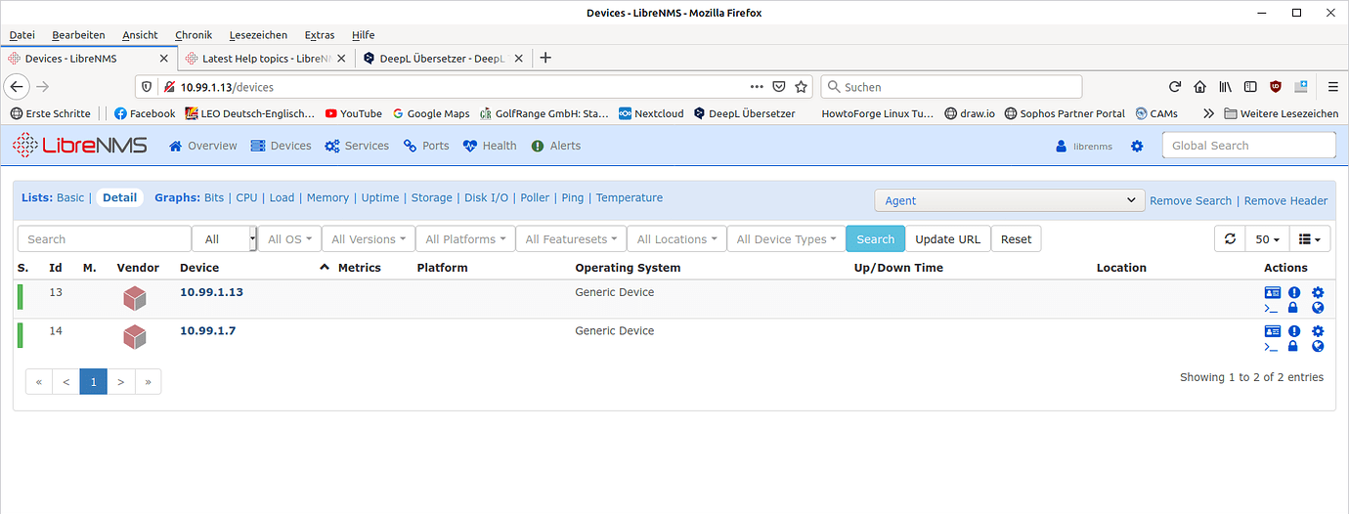The width and height of the screenshot is (1349, 514).
Task: Toggle Firefox sidebar icon
Action: point(1249,87)
